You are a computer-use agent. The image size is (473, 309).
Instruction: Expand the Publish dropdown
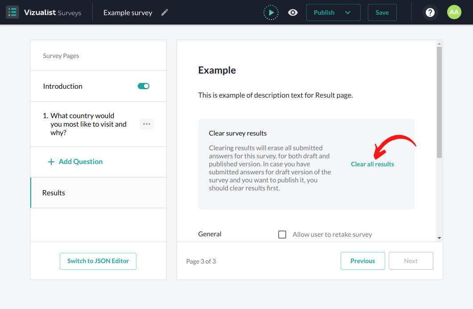point(348,12)
